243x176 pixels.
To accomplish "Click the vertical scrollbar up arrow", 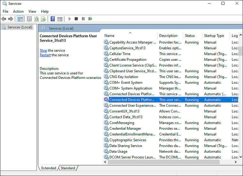I will coord(241,35).
